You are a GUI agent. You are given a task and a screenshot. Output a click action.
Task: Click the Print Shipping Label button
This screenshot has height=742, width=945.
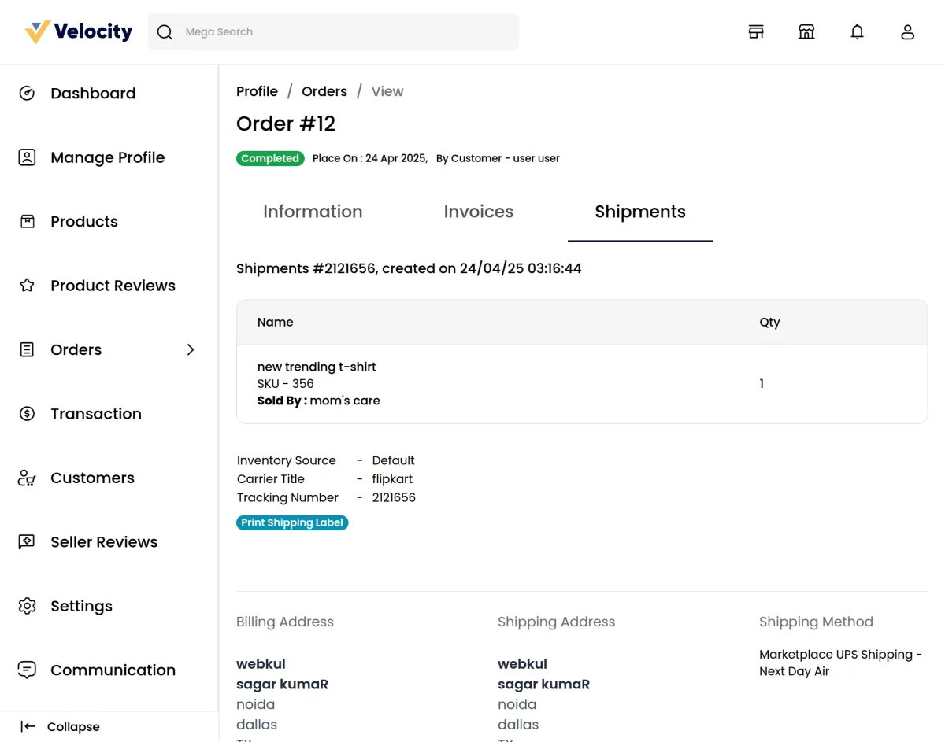coord(292,522)
